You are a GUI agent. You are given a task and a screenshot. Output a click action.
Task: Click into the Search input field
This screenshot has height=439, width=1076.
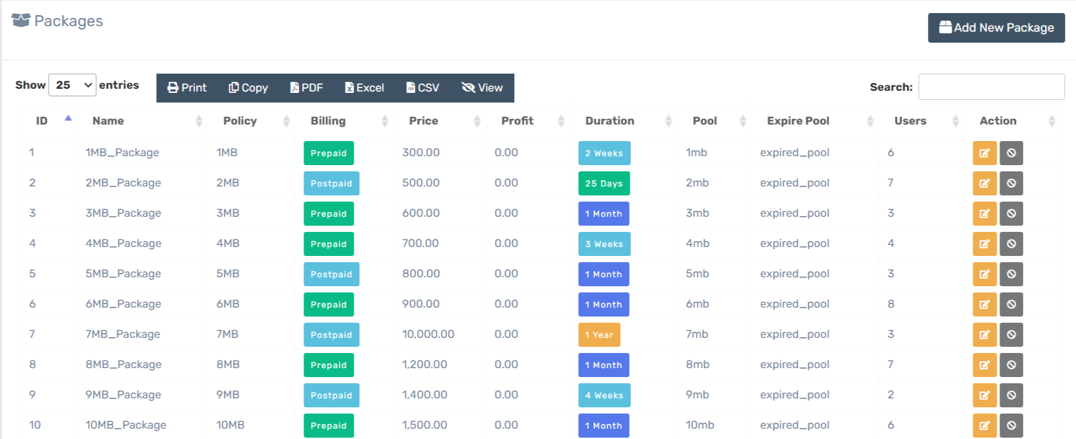(991, 87)
